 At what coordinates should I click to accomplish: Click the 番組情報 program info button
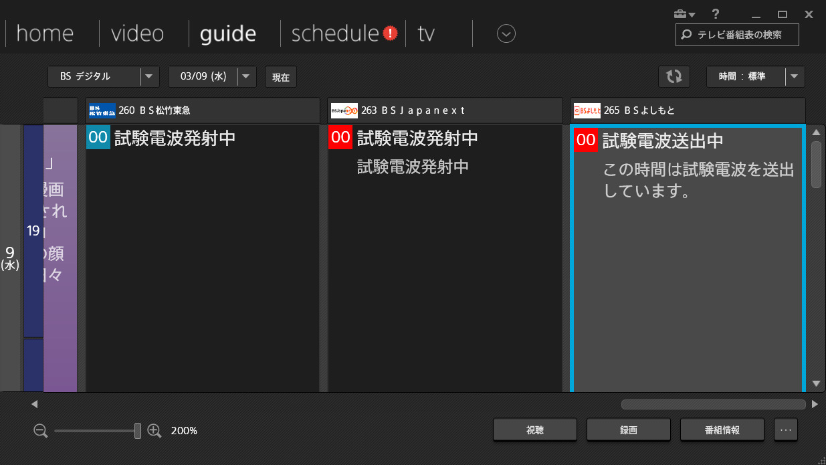pos(722,430)
